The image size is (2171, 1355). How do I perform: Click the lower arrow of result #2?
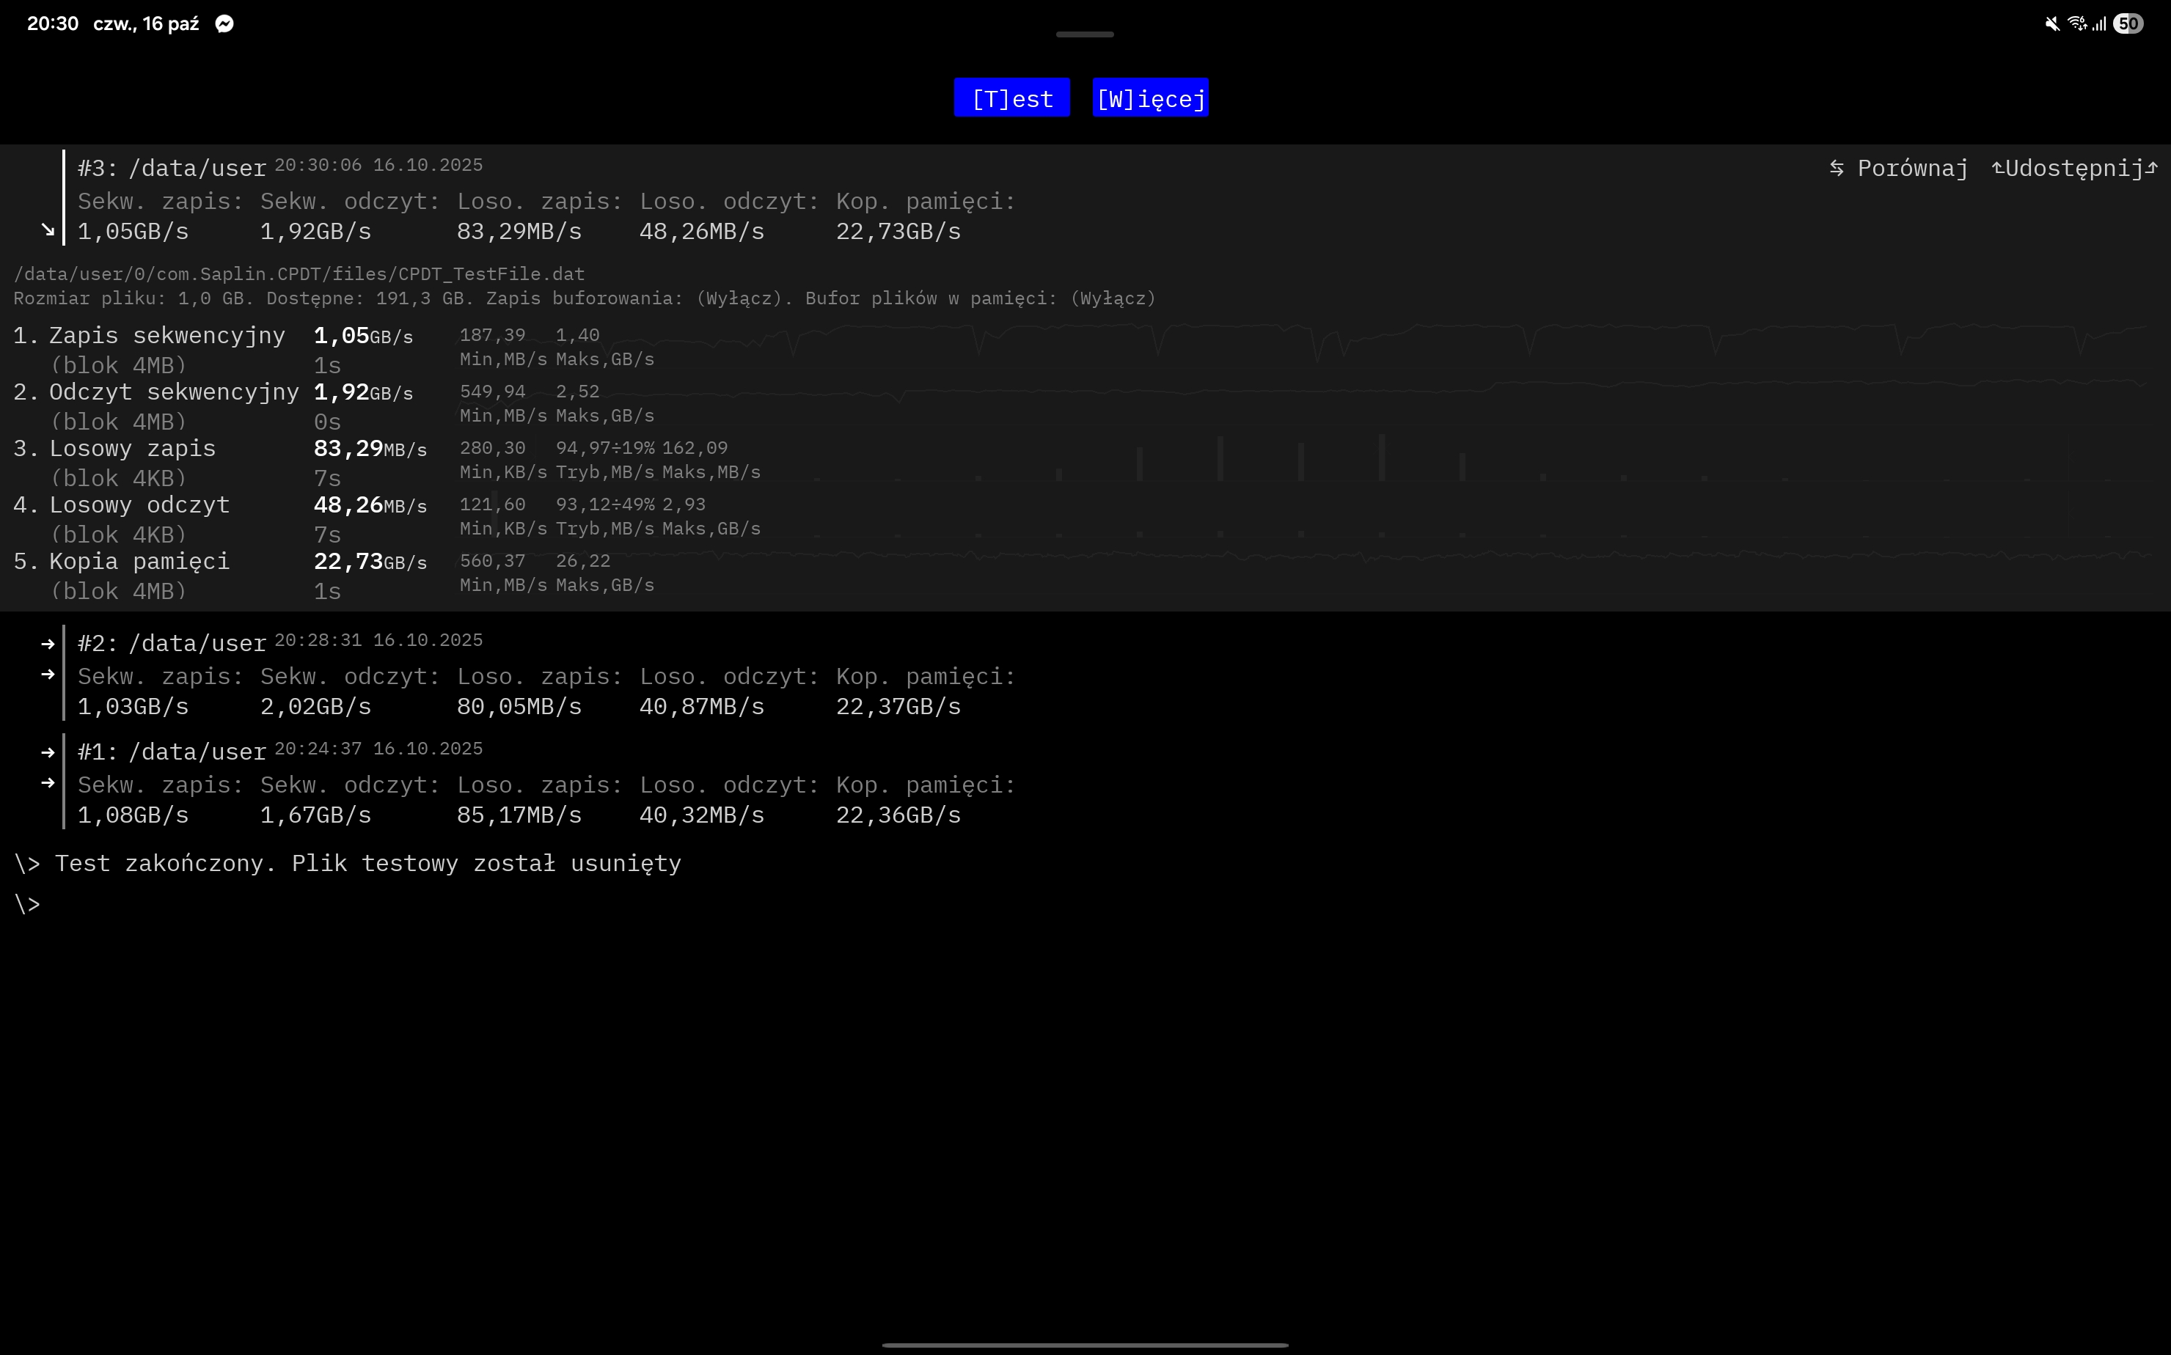[48, 674]
